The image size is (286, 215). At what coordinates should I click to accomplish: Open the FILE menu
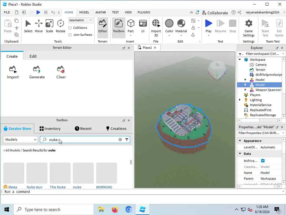pyautogui.click(x=7, y=12)
